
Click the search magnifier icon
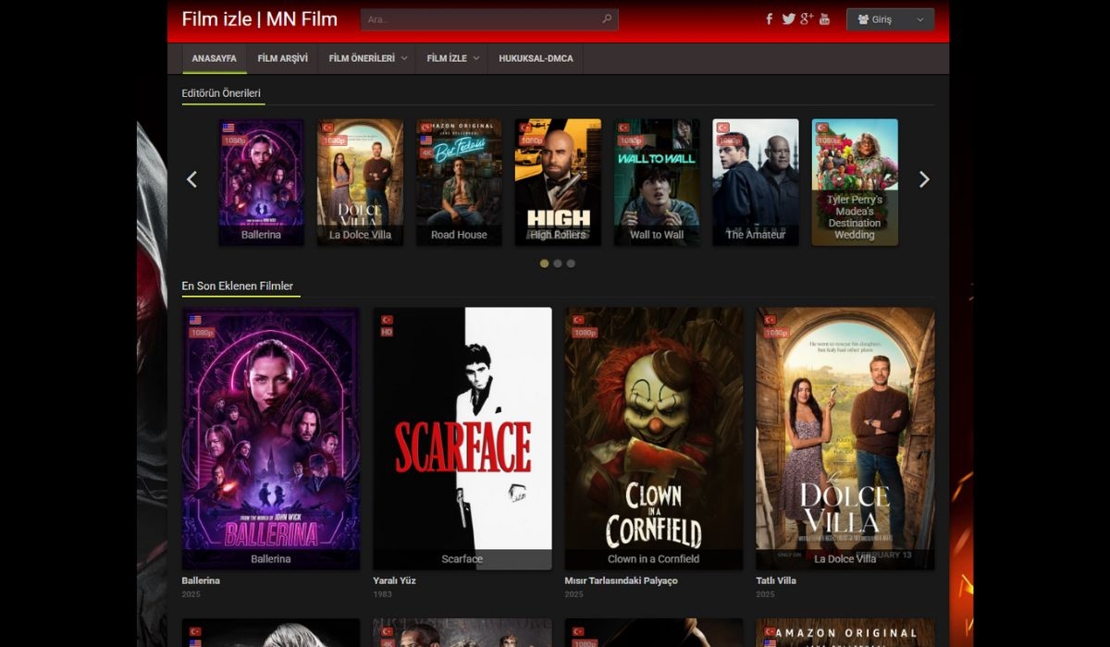pyautogui.click(x=607, y=19)
